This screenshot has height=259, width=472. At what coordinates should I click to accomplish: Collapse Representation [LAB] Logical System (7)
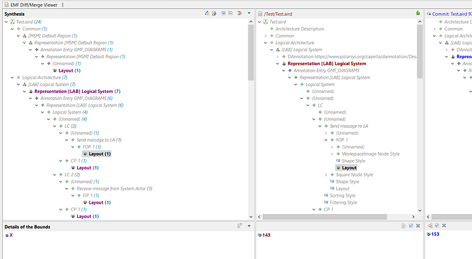pyautogui.click(x=25, y=92)
